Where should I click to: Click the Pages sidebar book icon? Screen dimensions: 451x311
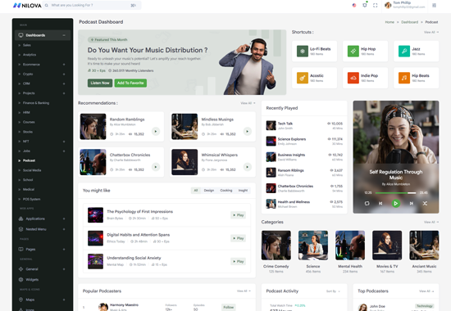coord(20,249)
